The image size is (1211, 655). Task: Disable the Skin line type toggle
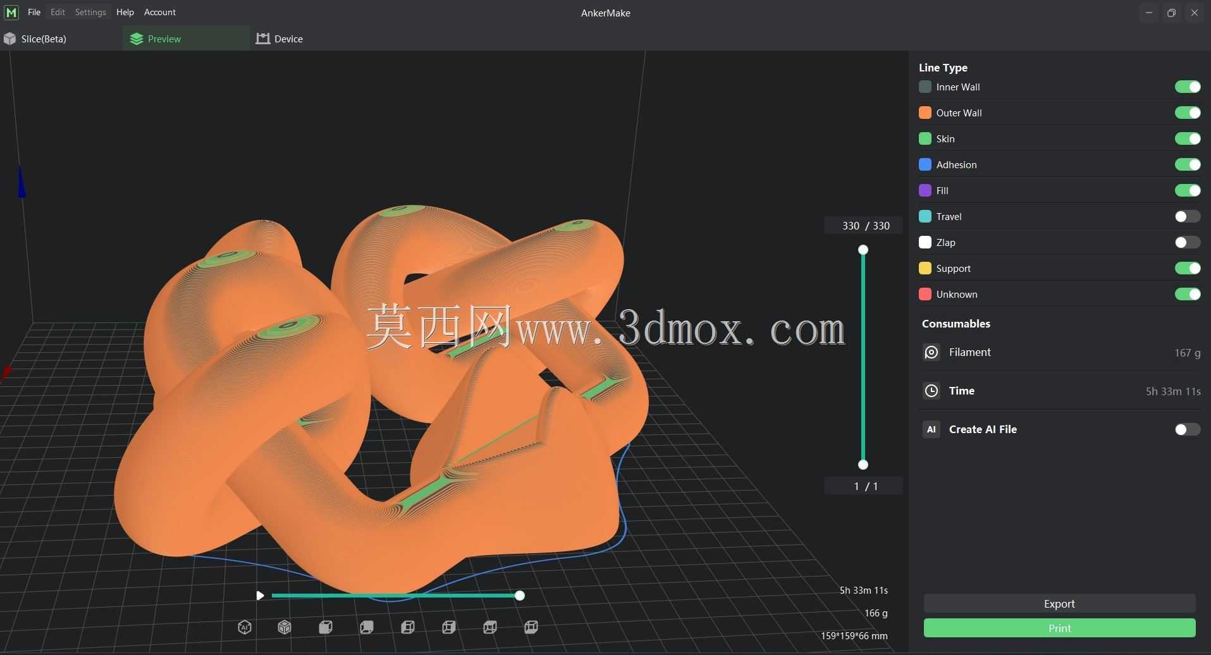click(x=1188, y=138)
